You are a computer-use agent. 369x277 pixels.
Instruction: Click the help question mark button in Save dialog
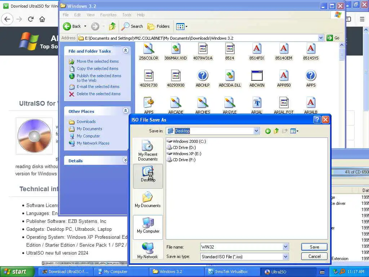[x=317, y=120]
